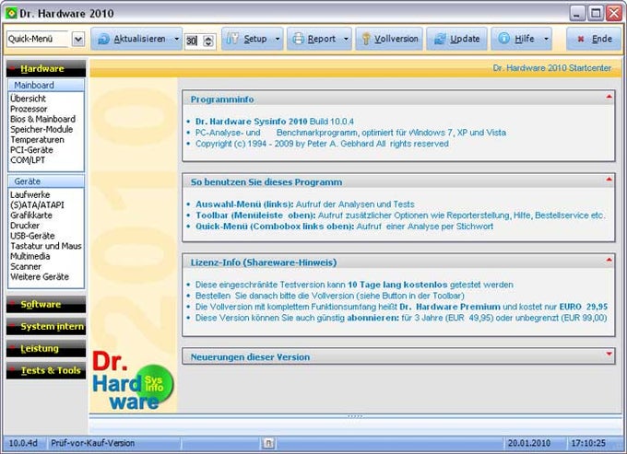Viewport: 627px width, 454px height.
Task: Select Prozessor in Mainboard list
Action: tap(29, 109)
